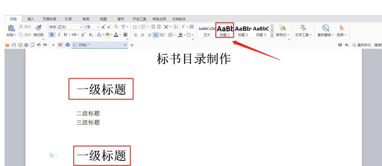Open the bullet list dropdown arrow
The width and height of the screenshot is (382, 166).
coord(139,27)
